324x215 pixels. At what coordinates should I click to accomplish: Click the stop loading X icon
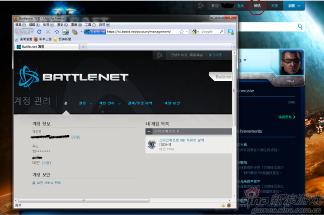[x=48, y=32]
